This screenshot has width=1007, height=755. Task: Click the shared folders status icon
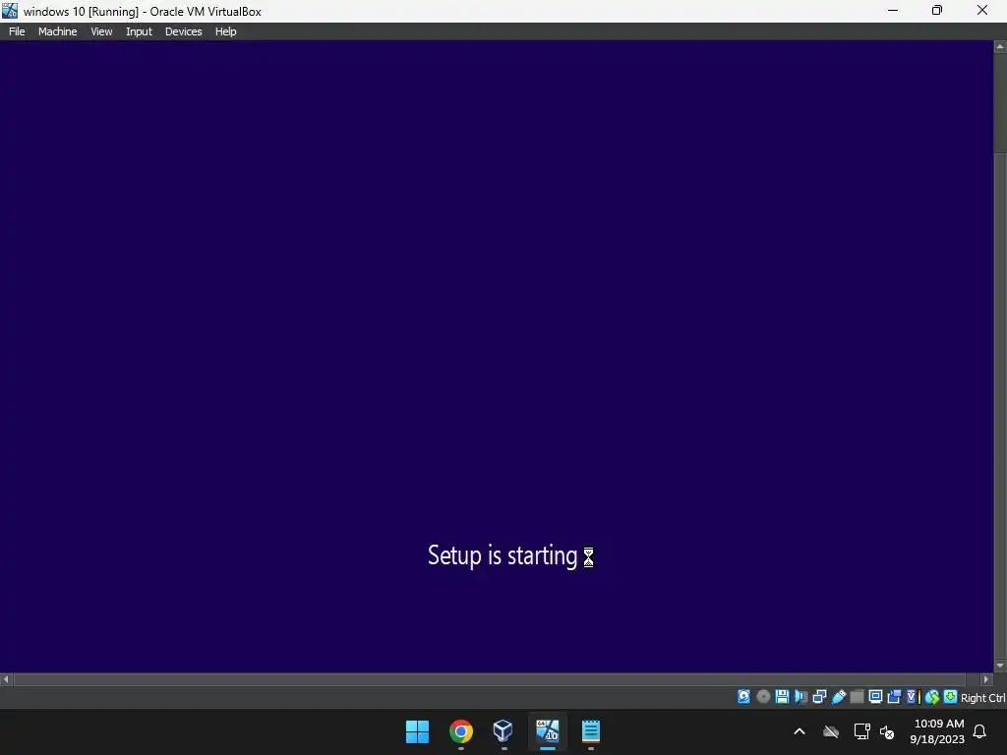tap(857, 697)
